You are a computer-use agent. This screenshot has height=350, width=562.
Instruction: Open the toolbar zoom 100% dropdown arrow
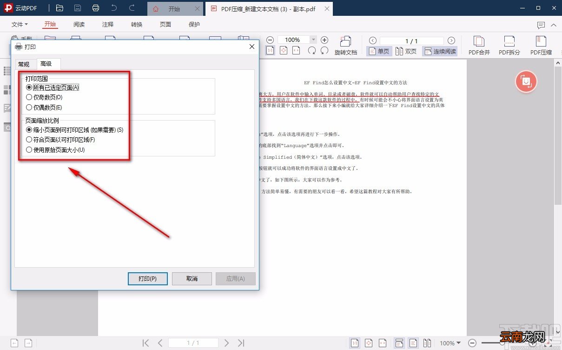click(313, 40)
